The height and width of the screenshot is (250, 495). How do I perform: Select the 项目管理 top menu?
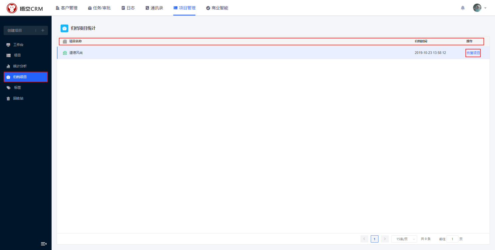[x=184, y=8]
